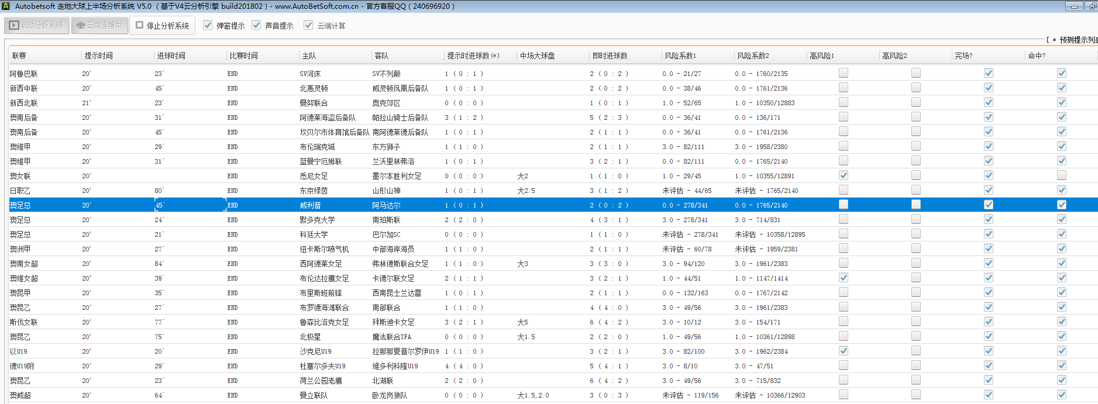The height and width of the screenshot is (404, 1098).
Task: Uncheck 高风险1 for 澳女联 悉尼女足 row
Action: point(843,175)
